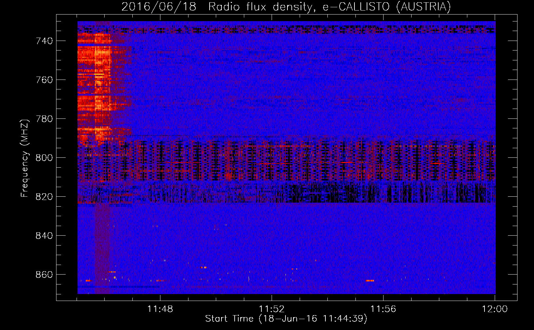Click the 760 frequency tick label
Screen dimensions: 534x330
[x=44, y=80]
